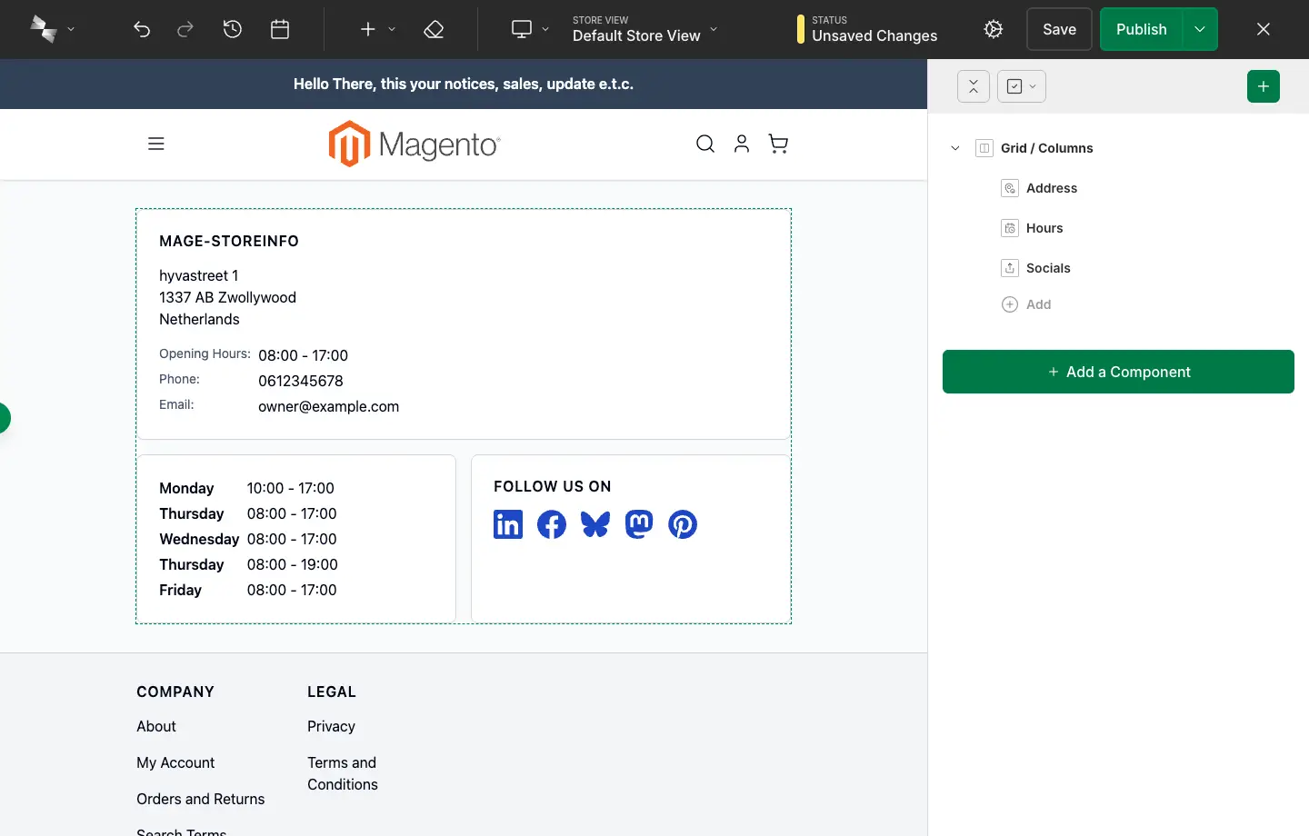Click the Privacy link in the footer
The image size is (1309, 836).
(331, 726)
